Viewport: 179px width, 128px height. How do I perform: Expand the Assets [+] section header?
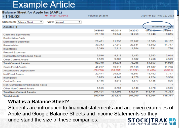(x=10, y=27)
